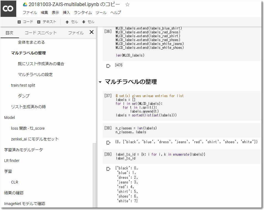This screenshot has width=264, height=210.
Task: Open the ランタイム menu
Action: click(83, 12)
